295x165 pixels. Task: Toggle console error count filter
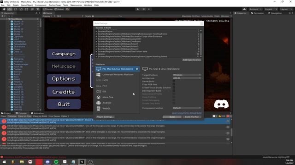pos(229,116)
